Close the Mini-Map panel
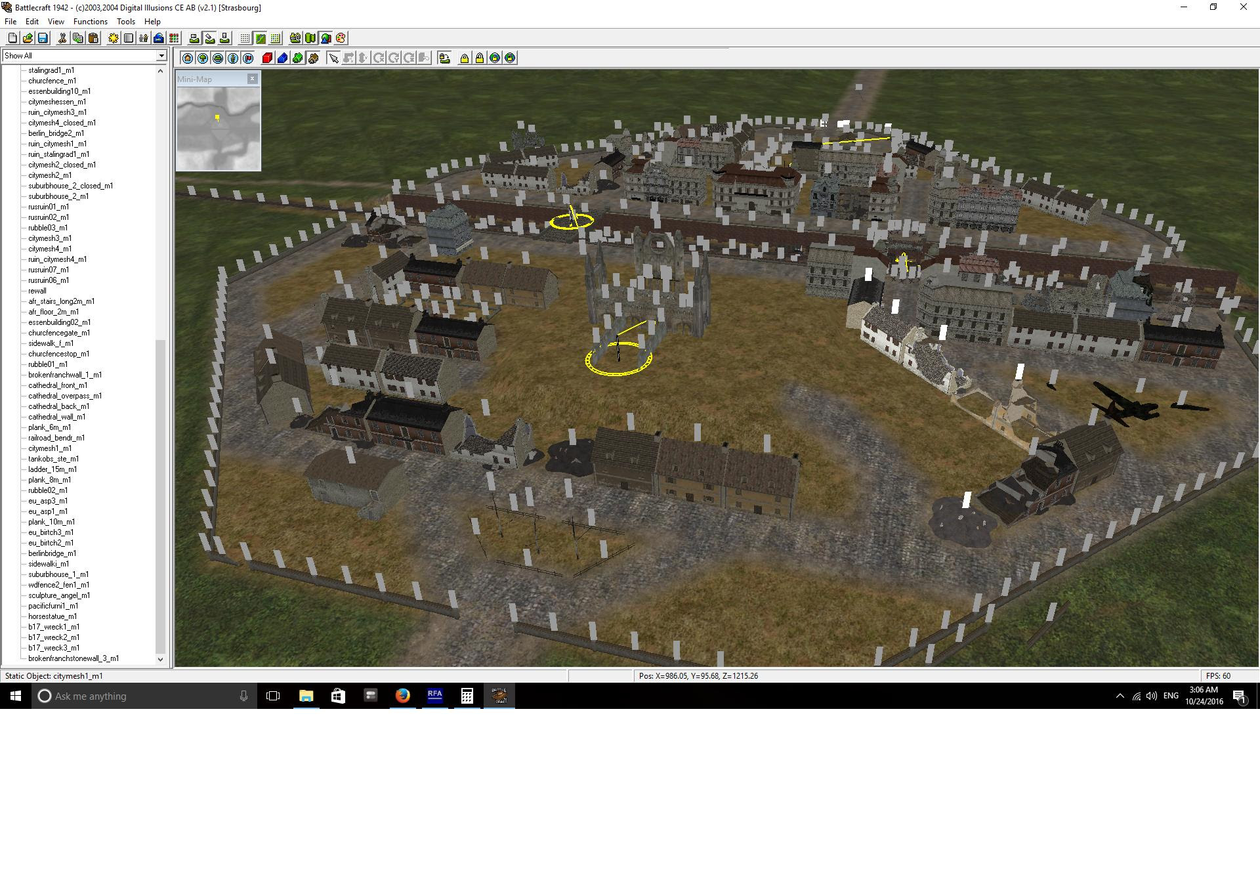 pos(252,79)
